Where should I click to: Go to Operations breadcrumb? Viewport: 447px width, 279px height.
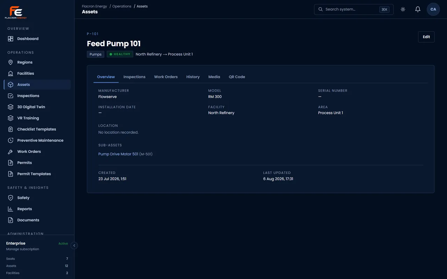tap(122, 6)
